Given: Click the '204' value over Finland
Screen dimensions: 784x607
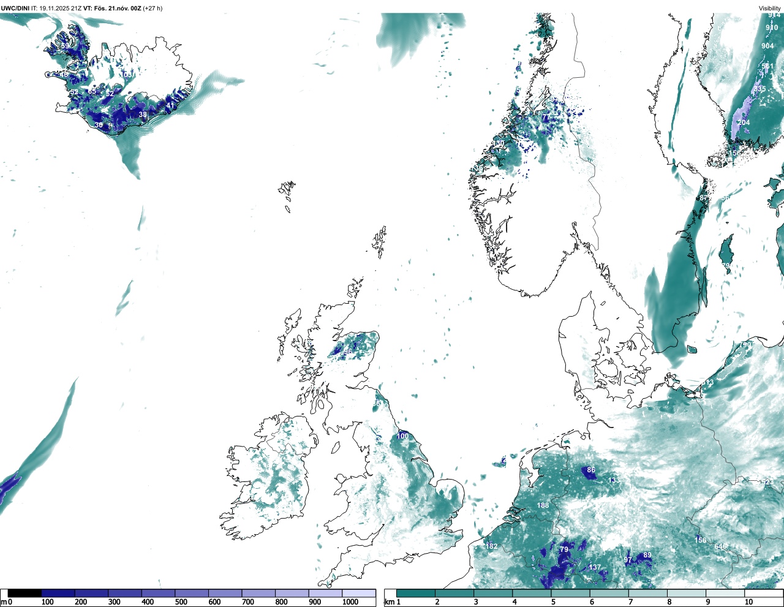Looking at the screenshot, I should click(x=744, y=123).
